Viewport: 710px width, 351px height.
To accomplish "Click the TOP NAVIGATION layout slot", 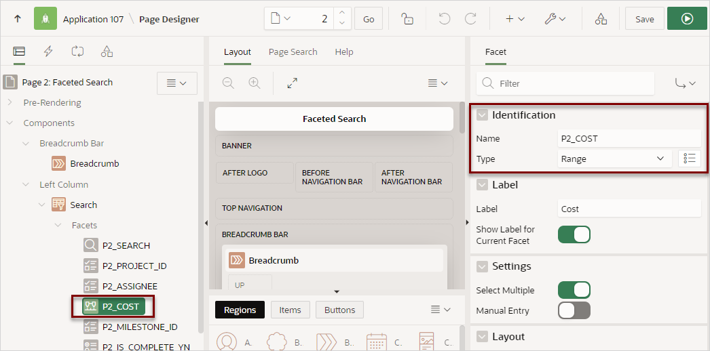I will [x=334, y=208].
